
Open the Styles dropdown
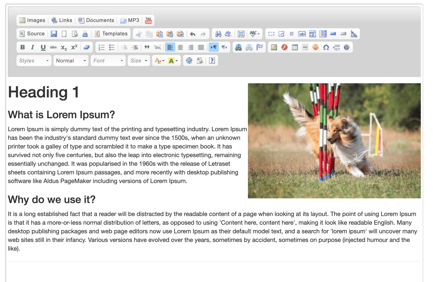tap(34, 60)
